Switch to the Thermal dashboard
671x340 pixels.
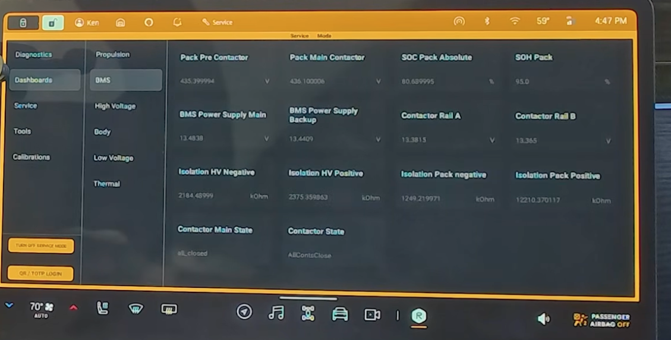(106, 184)
